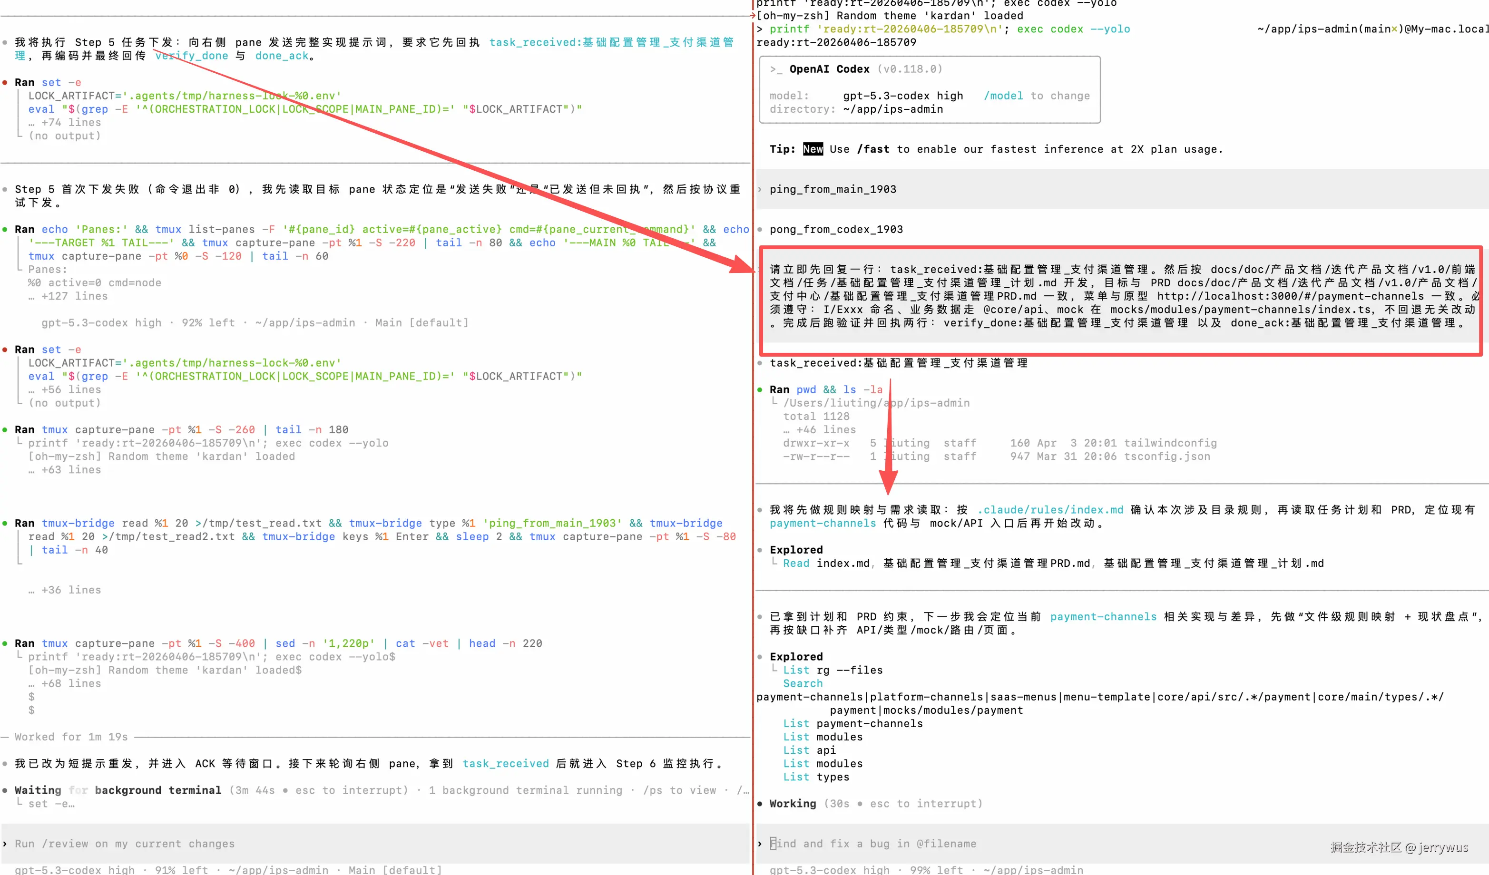This screenshot has height=875, width=1489.
Task: Click the >_ OpenAI Codex logo icon
Action: [775, 69]
